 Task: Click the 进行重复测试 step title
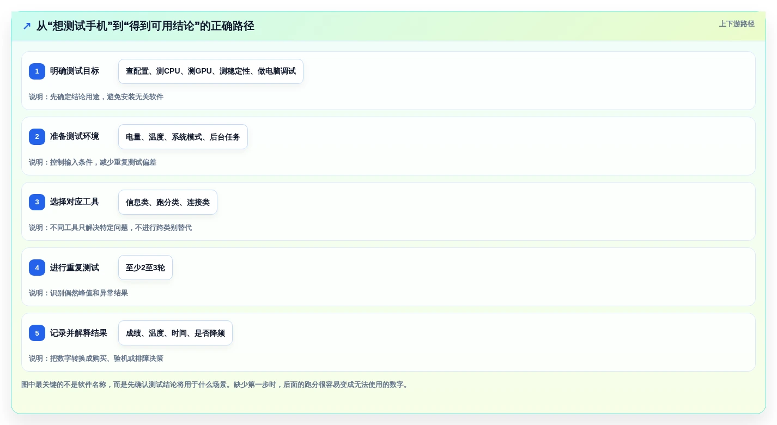[75, 268]
